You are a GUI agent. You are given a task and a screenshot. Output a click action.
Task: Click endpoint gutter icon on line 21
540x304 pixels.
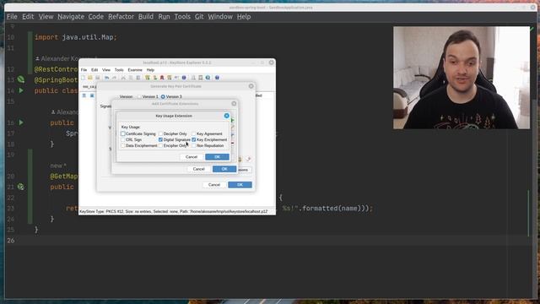21,187
